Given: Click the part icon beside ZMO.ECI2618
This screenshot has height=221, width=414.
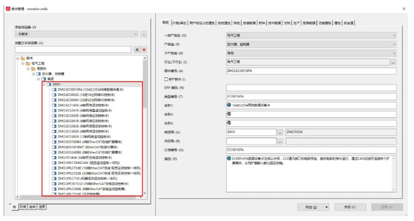Looking at the screenshot, I should point(54,121).
